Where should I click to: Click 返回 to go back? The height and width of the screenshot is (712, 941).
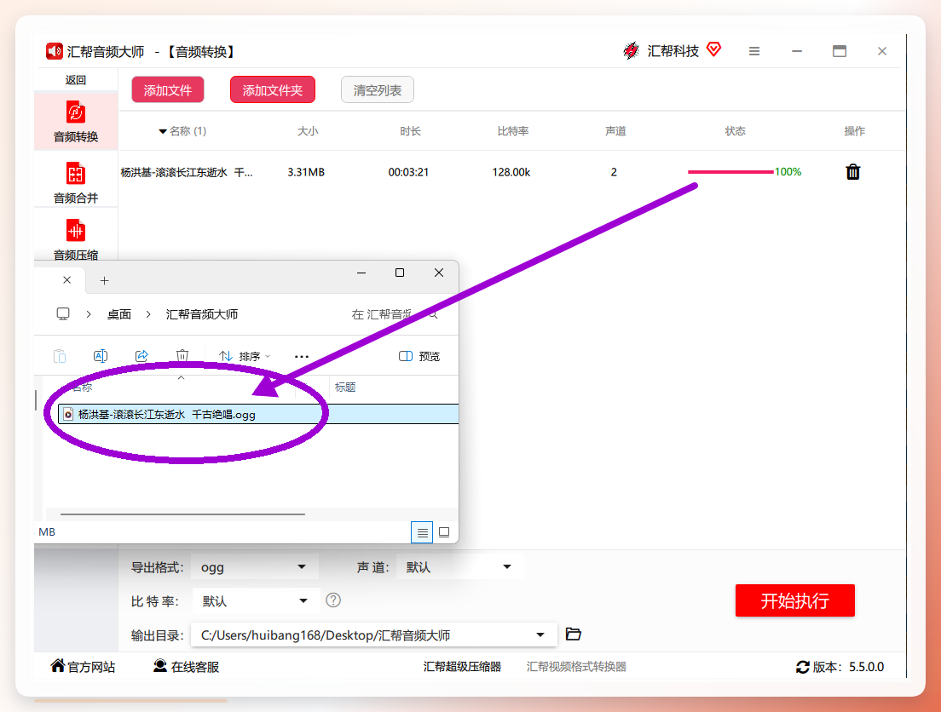coord(76,80)
